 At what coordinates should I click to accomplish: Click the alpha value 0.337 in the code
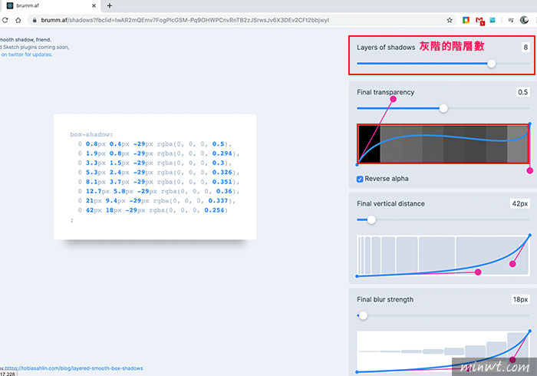coord(218,201)
